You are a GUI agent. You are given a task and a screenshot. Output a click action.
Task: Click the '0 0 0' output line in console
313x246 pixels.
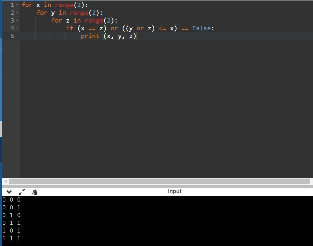click(x=11, y=199)
